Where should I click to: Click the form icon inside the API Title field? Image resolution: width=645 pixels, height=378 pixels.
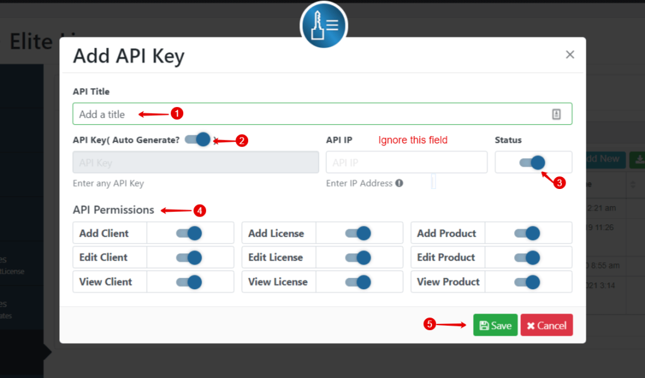click(x=556, y=113)
